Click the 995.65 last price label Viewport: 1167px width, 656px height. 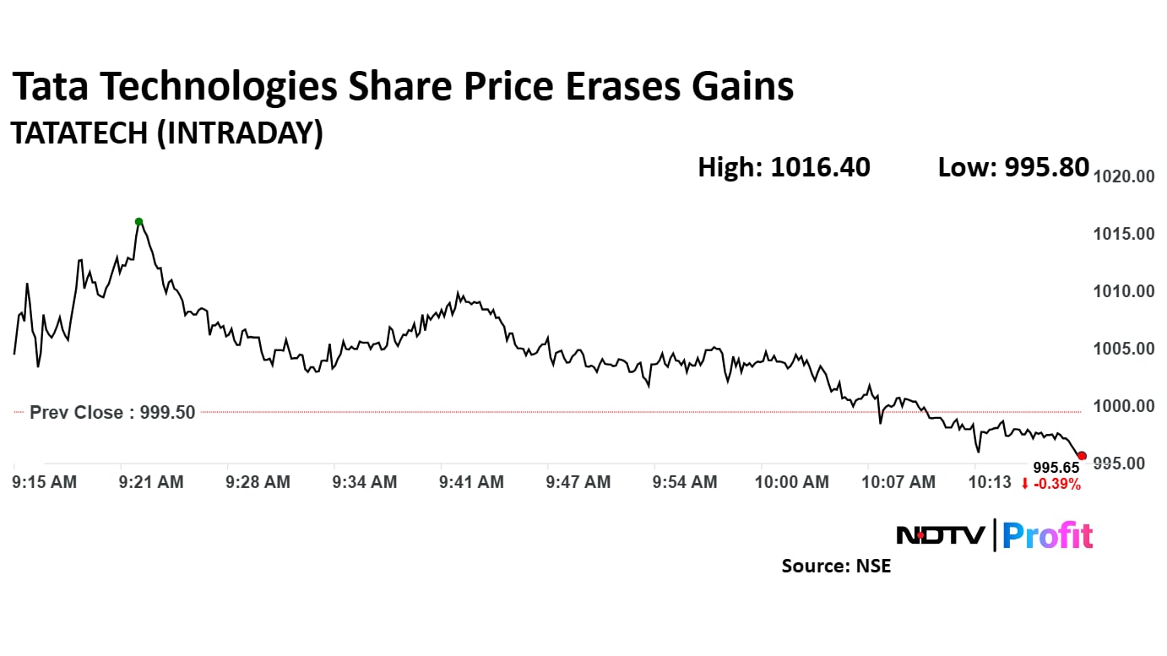1056,468
